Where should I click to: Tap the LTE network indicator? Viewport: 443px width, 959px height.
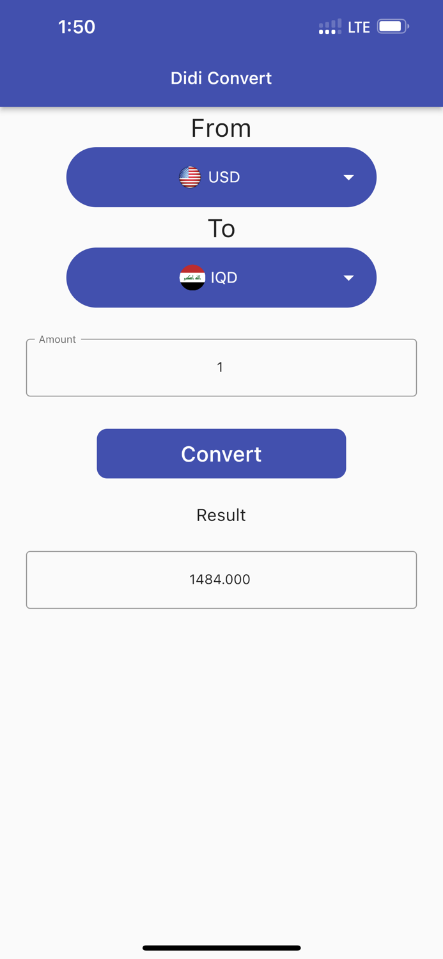359,26
